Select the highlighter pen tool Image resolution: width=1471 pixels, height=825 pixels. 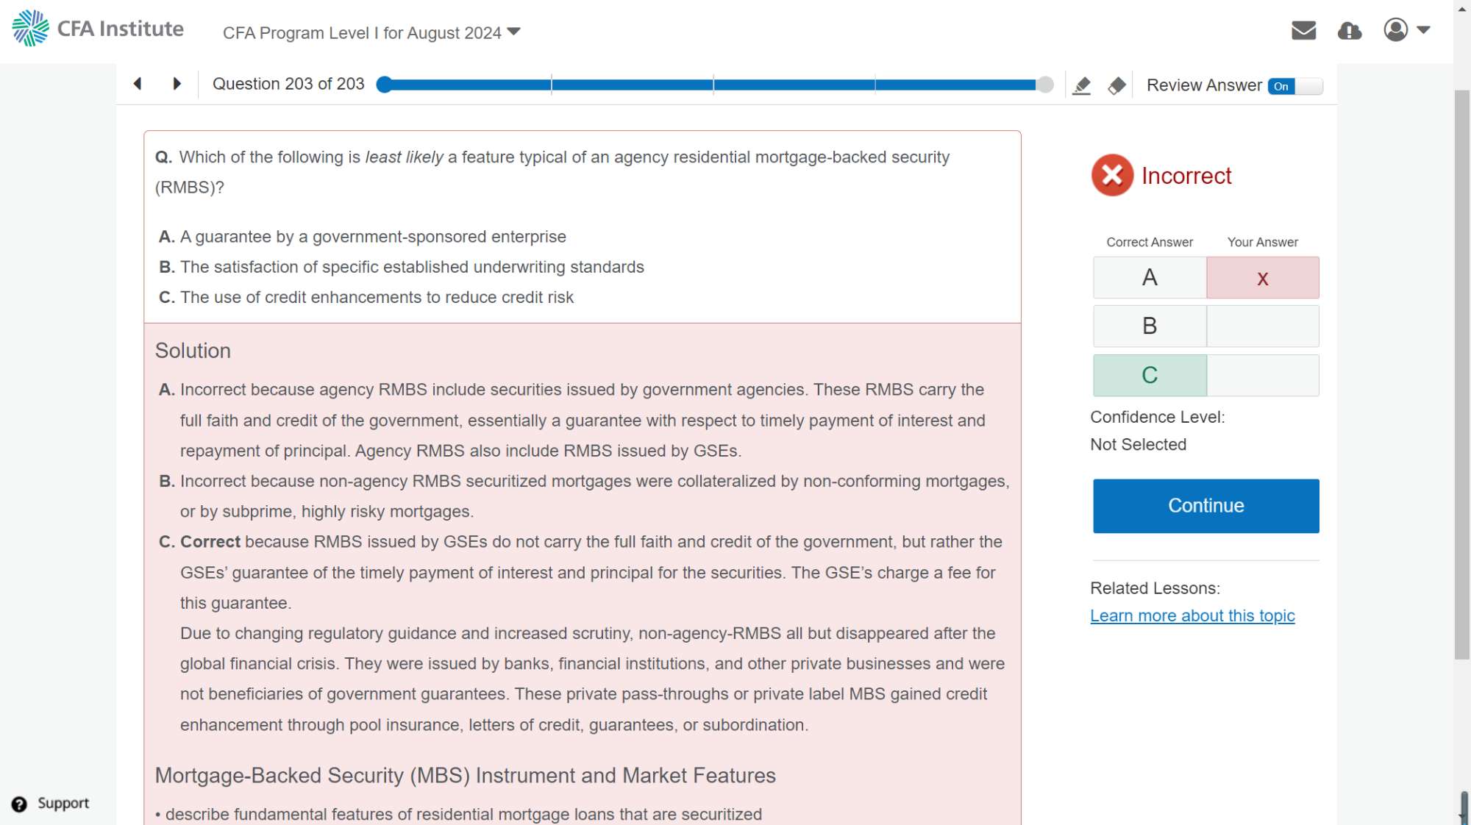tap(1081, 86)
